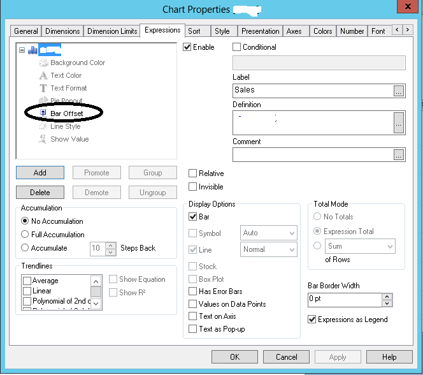Select Full Accumulation radio button

25,234
